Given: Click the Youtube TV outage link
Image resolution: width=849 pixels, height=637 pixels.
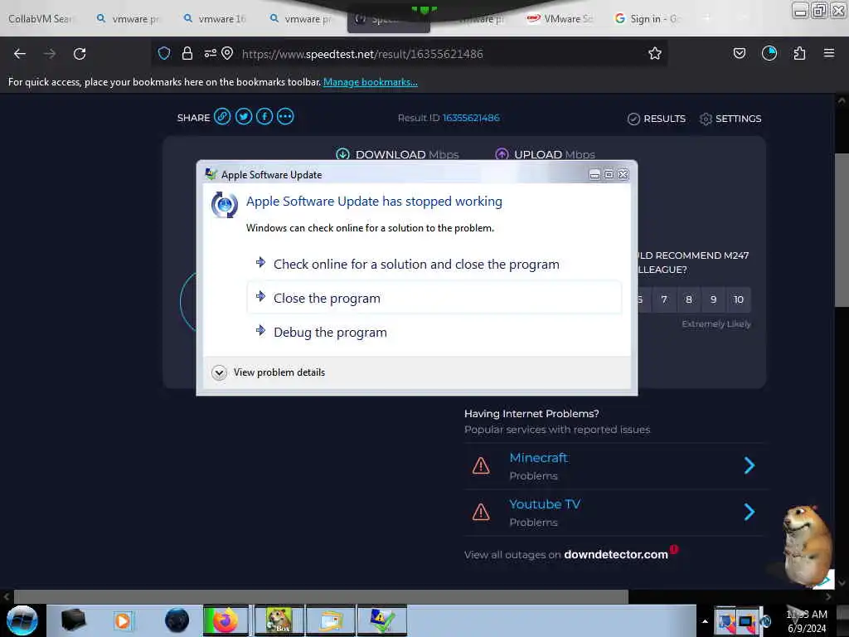Looking at the screenshot, I should [545, 504].
